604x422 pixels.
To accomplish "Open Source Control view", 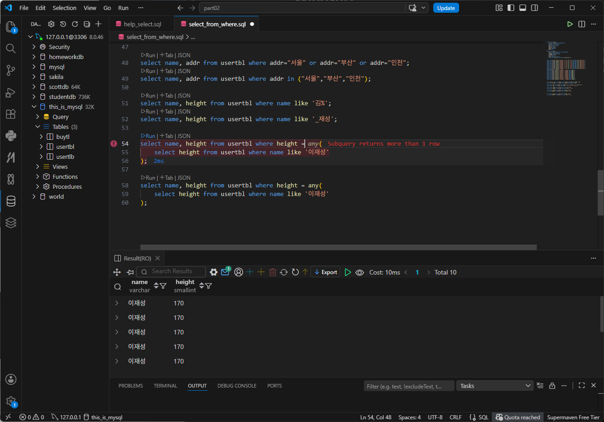I will point(11,70).
